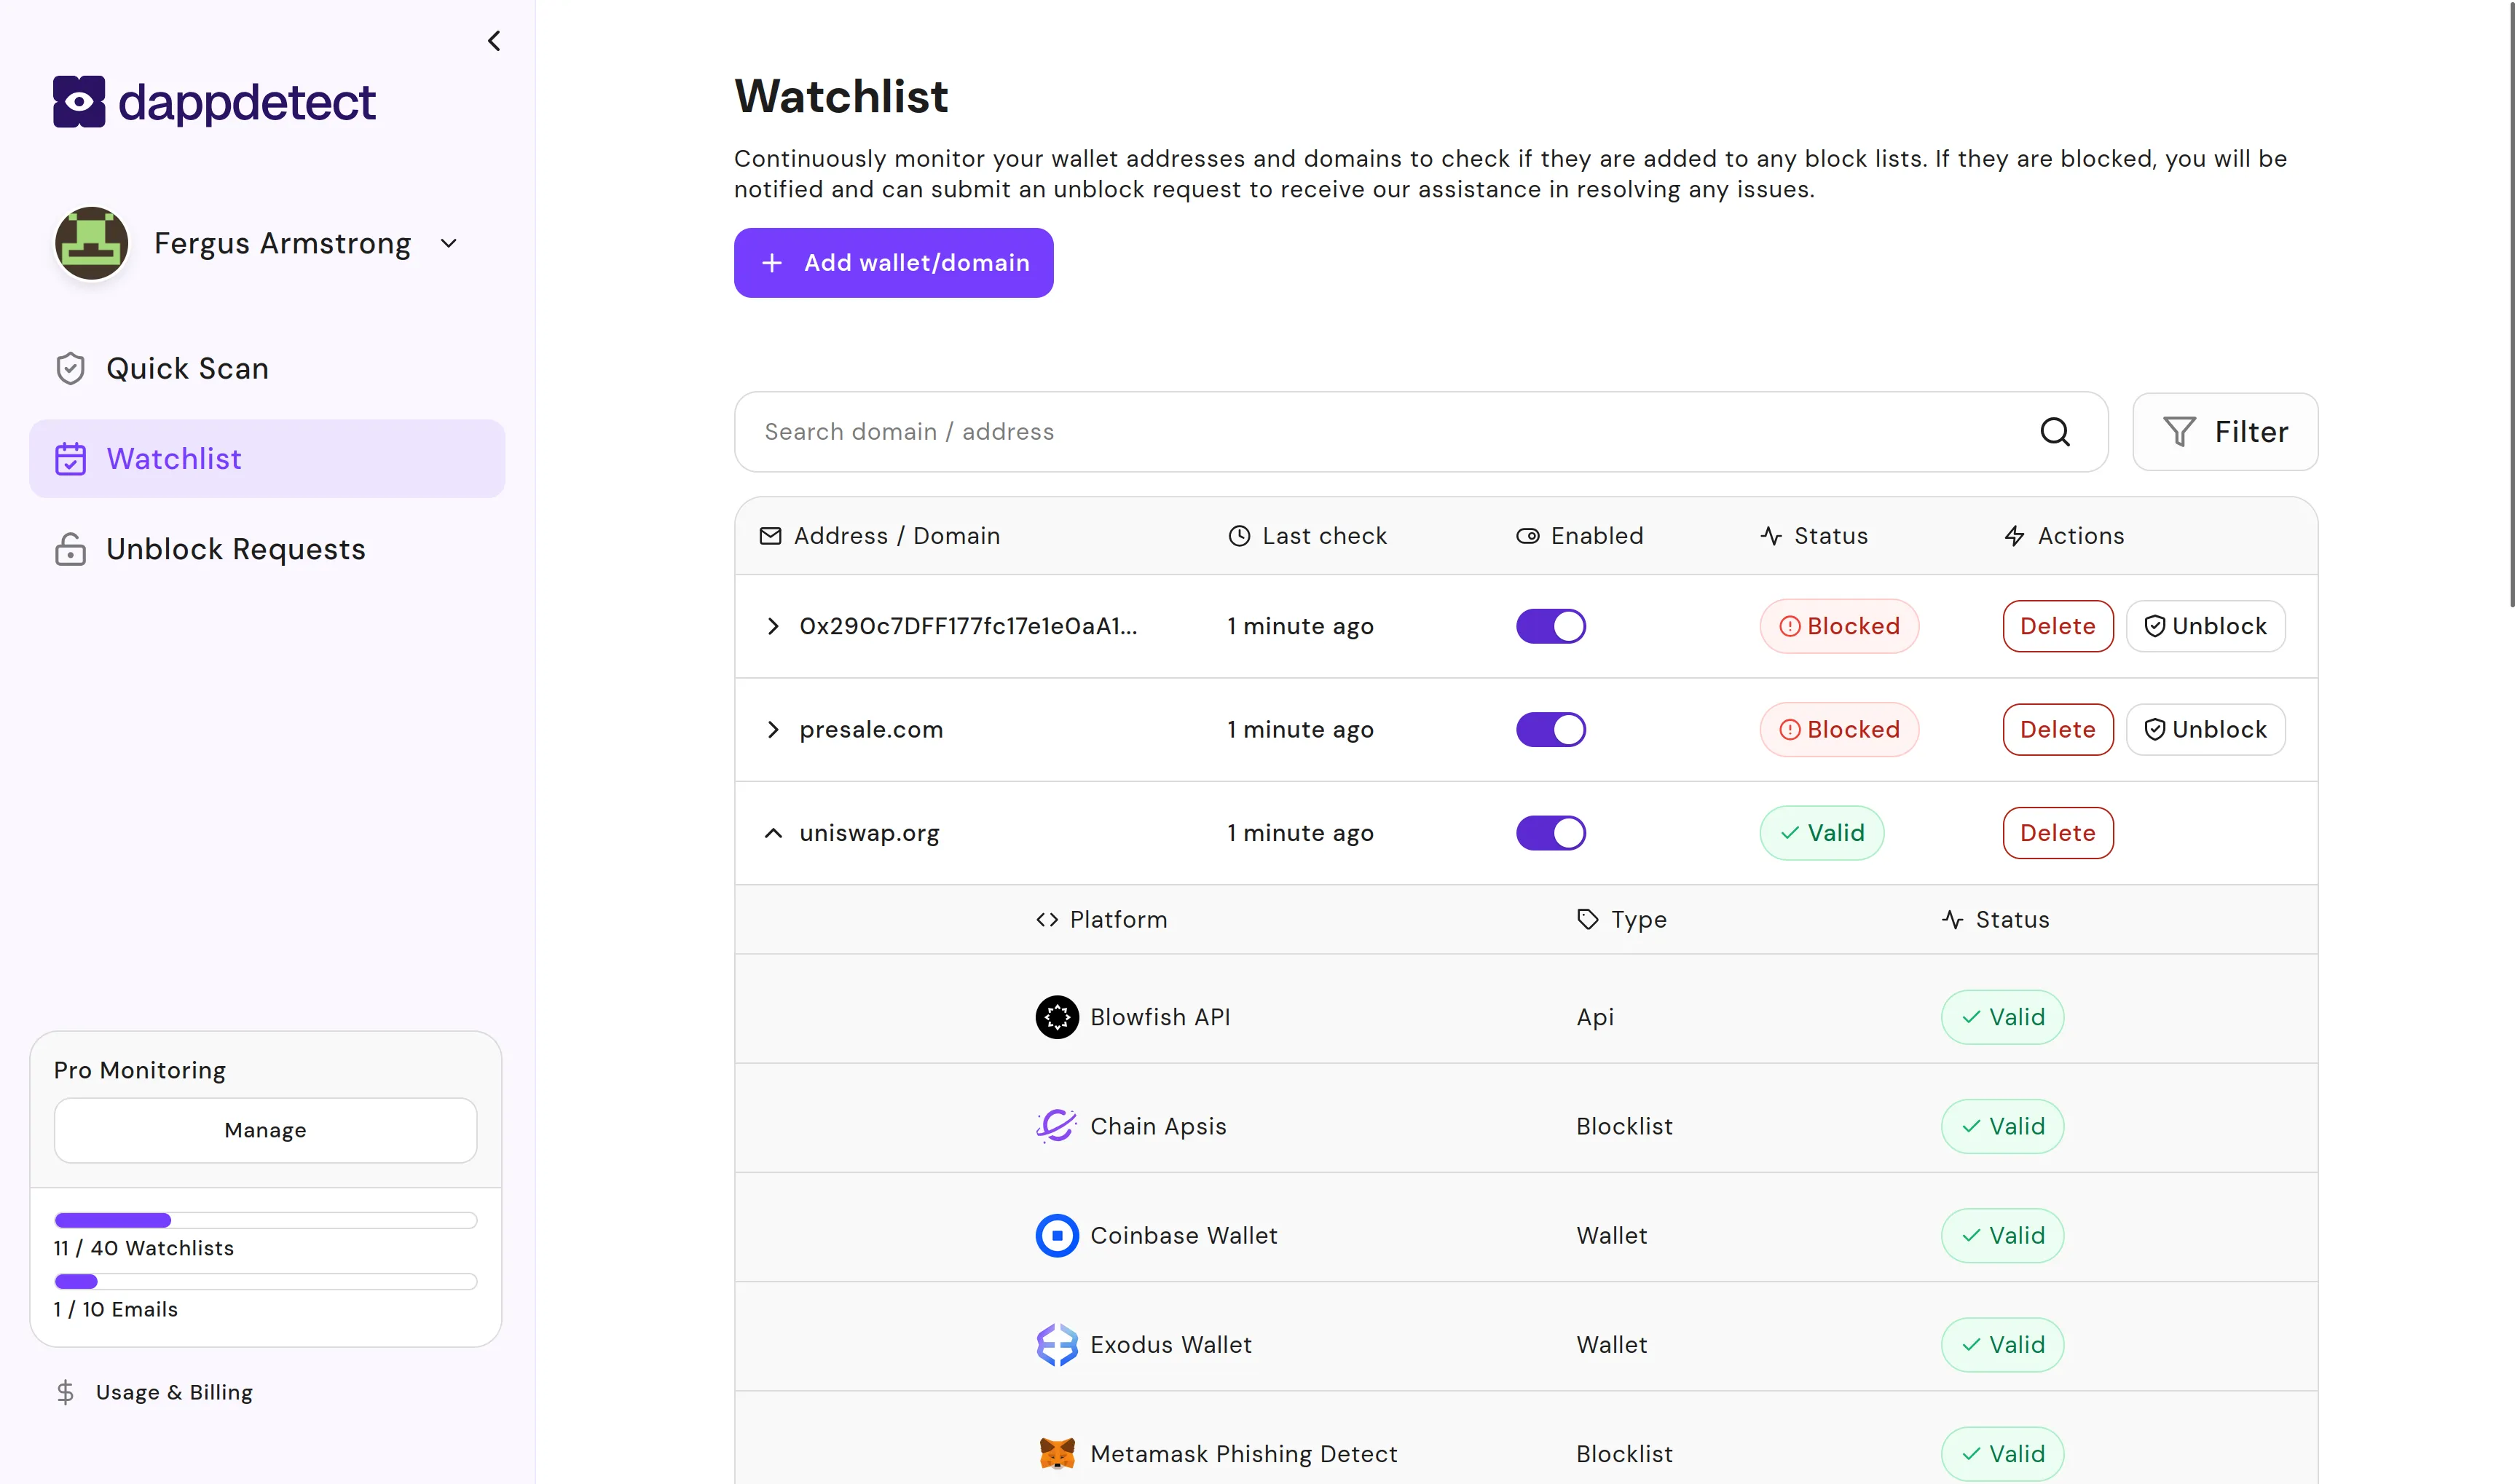The image size is (2515, 1484).
Task: Click the Unblock Requests padlock icon
Action: [69, 549]
